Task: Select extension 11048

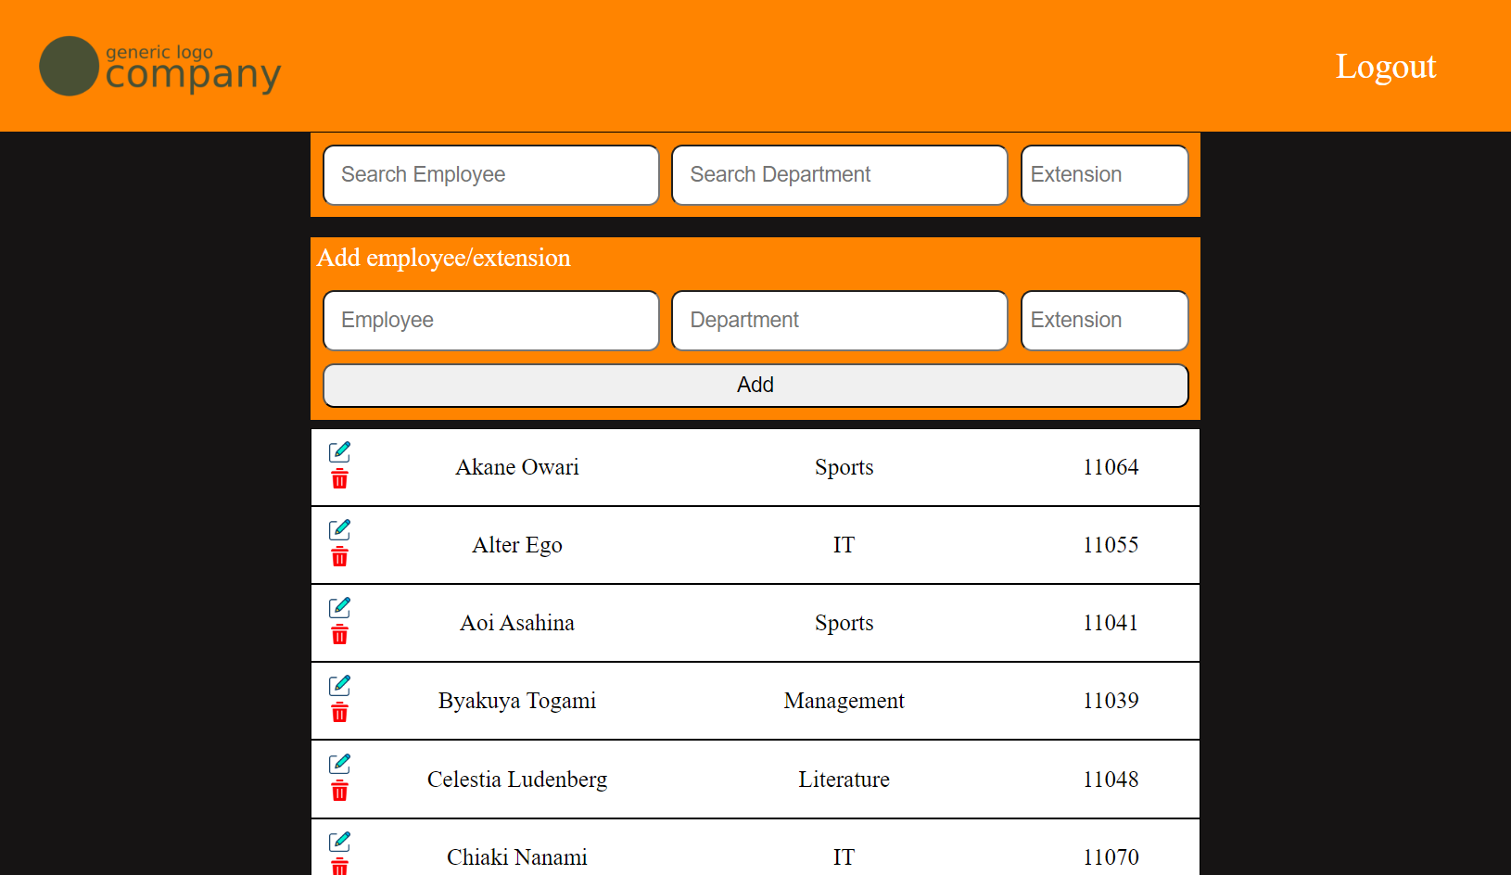Action: tap(1111, 780)
